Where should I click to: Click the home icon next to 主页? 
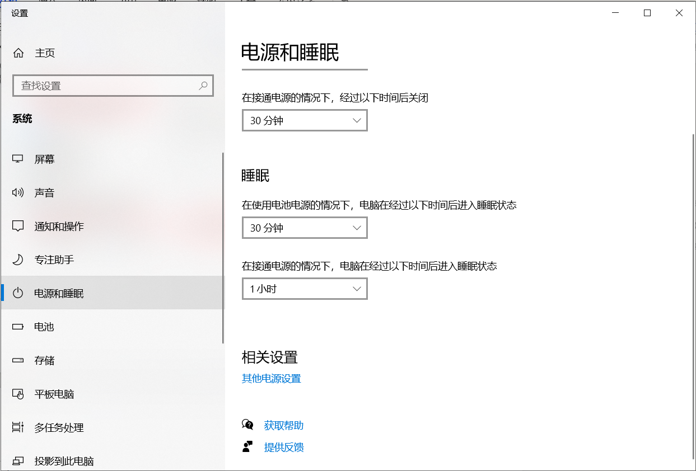click(x=18, y=53)
